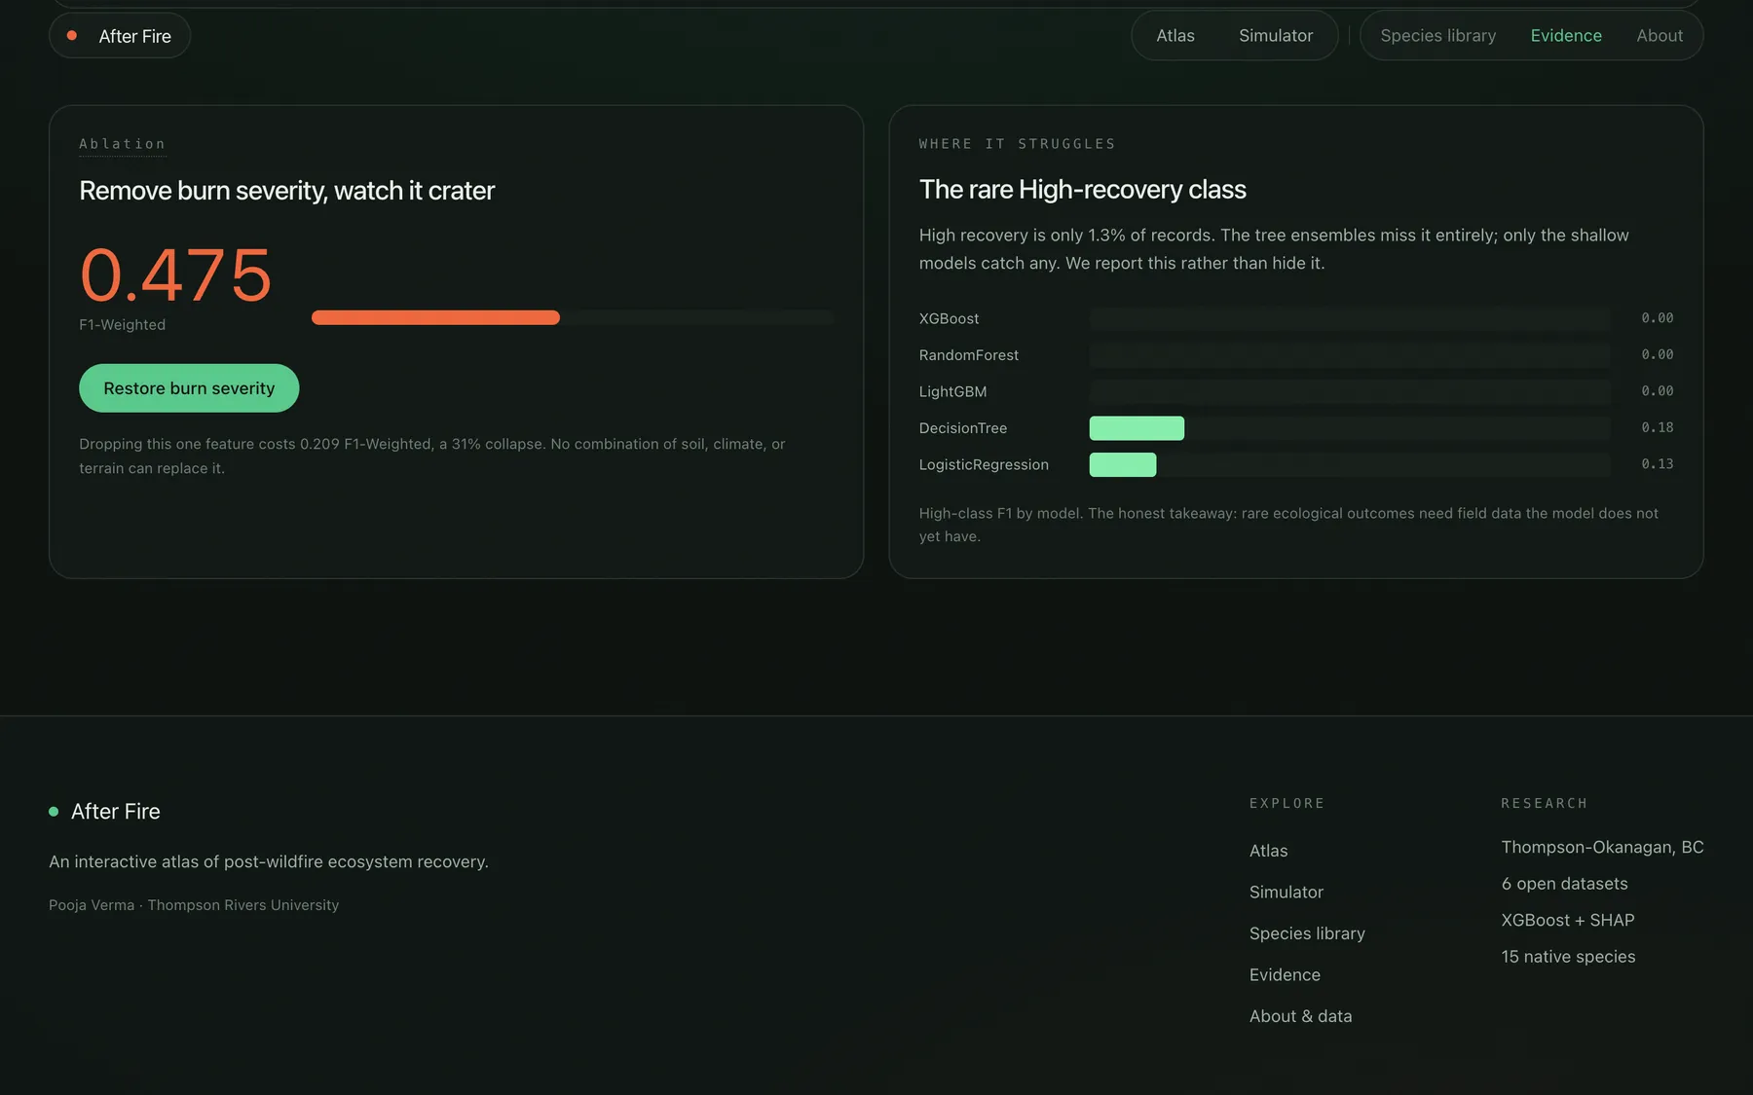Click the 0.13 value for LogisticRegression
Image resolution: width=1753 pixels, height=1095 pixels.
point(1657,464)
